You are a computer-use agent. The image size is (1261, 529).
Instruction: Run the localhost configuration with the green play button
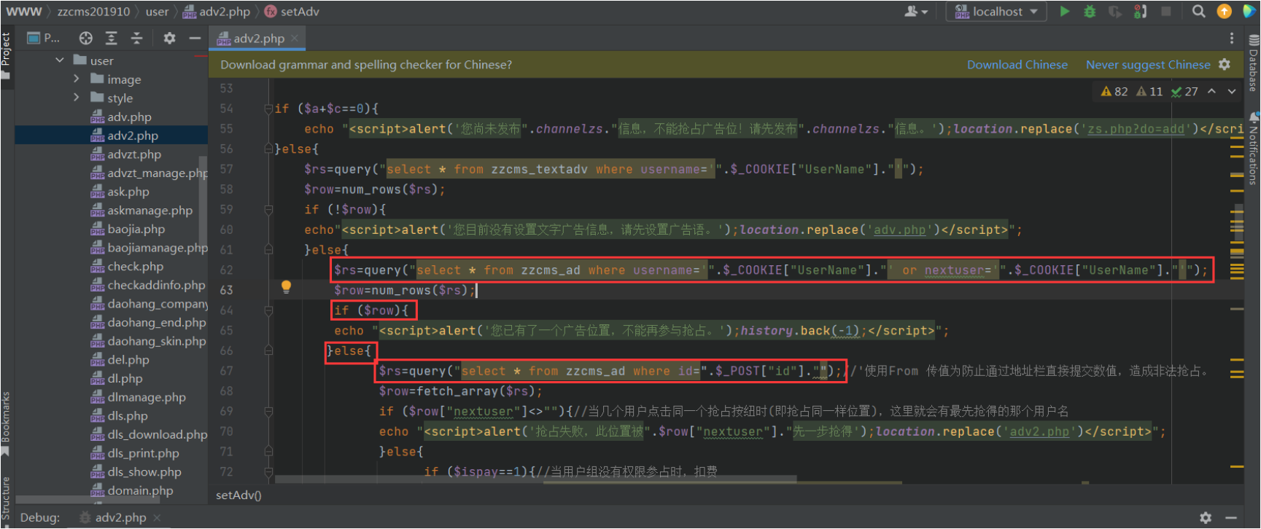point(1065,12)
